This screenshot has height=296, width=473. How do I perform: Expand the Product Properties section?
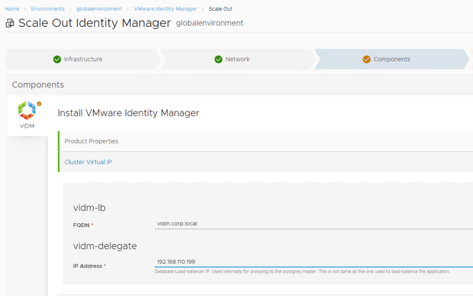pos(91,141)
